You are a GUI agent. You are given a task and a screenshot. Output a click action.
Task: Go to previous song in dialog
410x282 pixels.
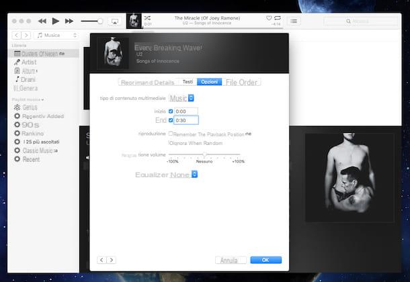[x=101, y=260]
